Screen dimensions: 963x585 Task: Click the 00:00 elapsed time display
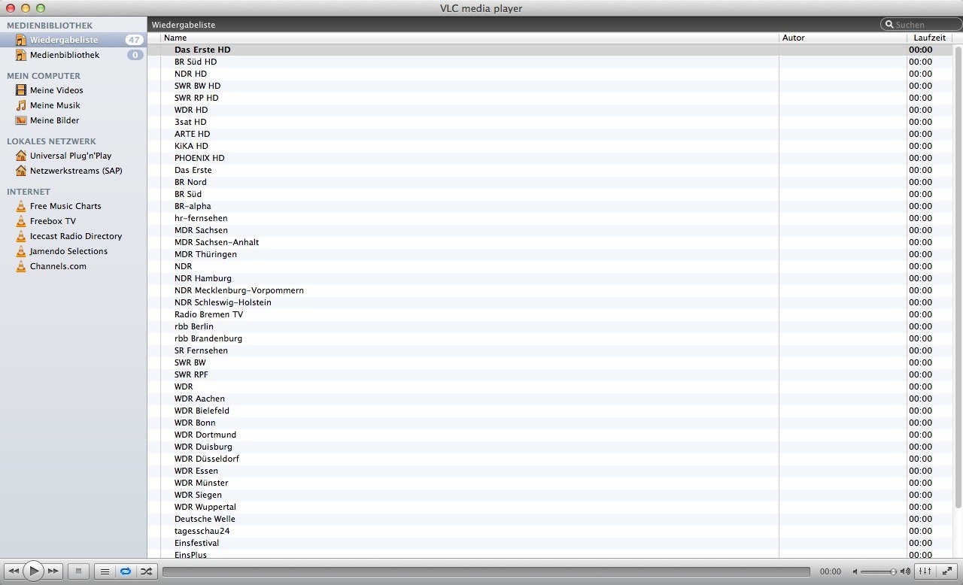click(831, 571)
